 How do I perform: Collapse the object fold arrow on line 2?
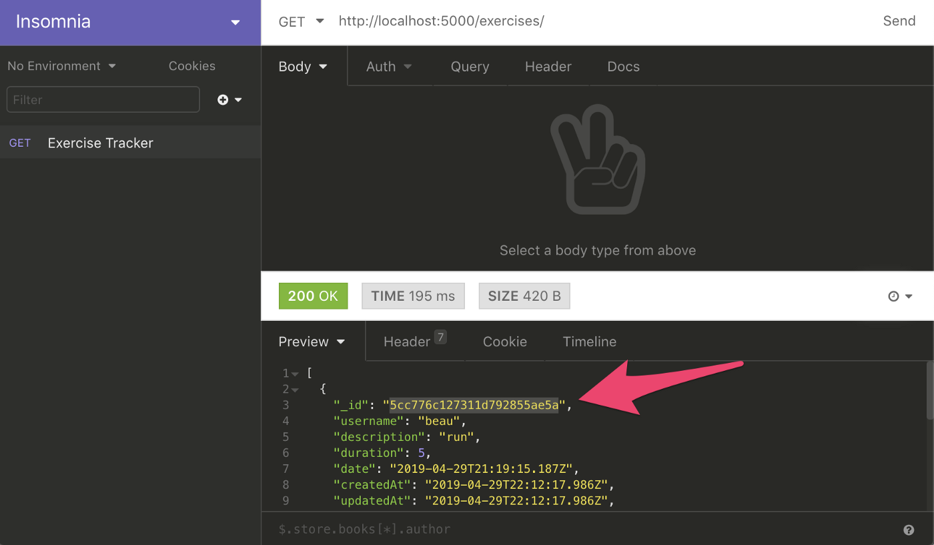coord(296,390)
